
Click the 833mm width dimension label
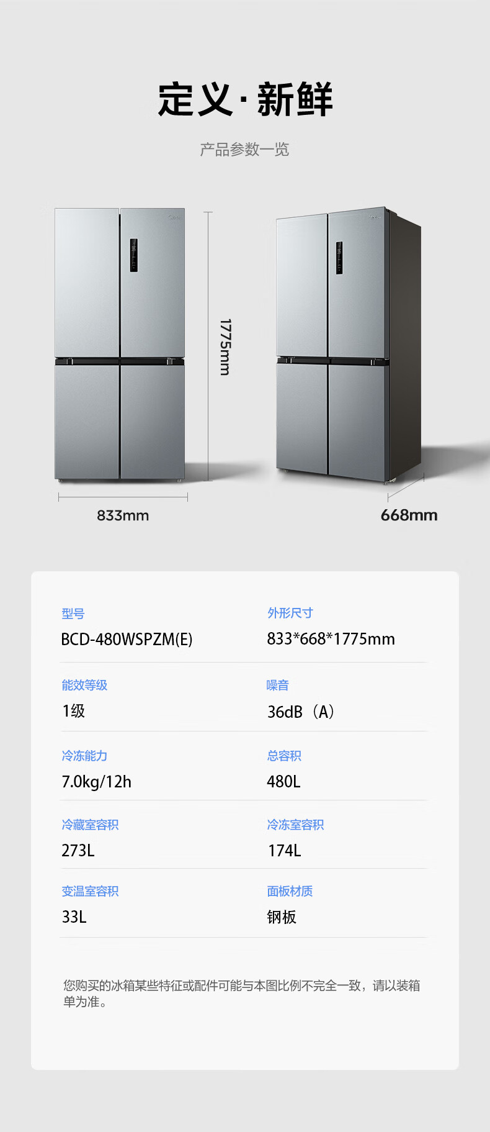123,515
